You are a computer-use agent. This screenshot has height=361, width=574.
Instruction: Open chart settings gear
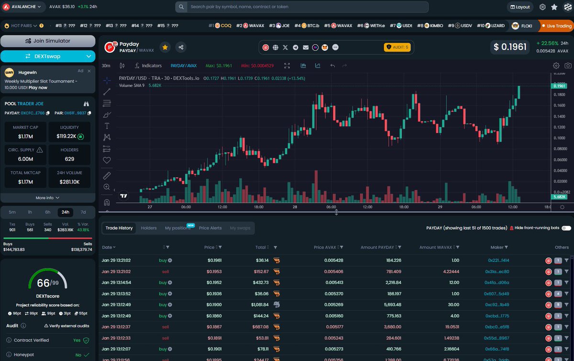tap(556, 66)
